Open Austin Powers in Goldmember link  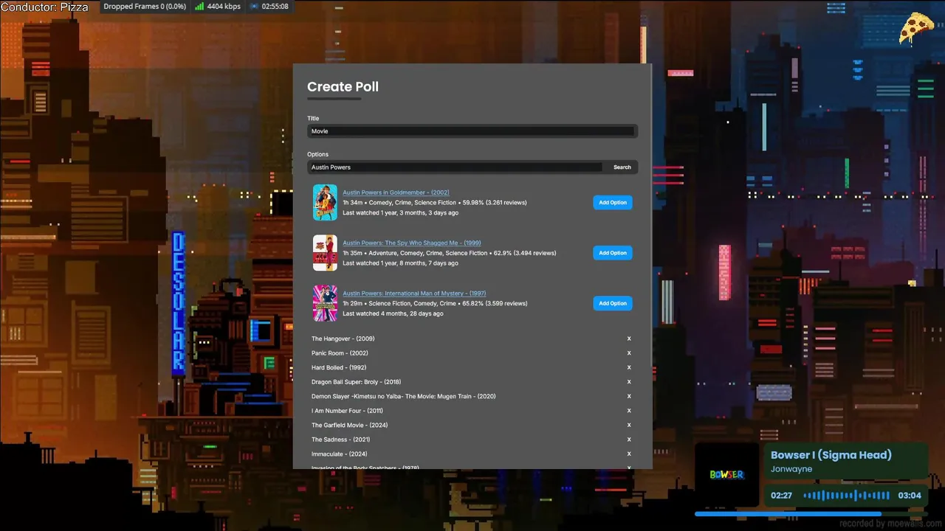click(396, 192)
